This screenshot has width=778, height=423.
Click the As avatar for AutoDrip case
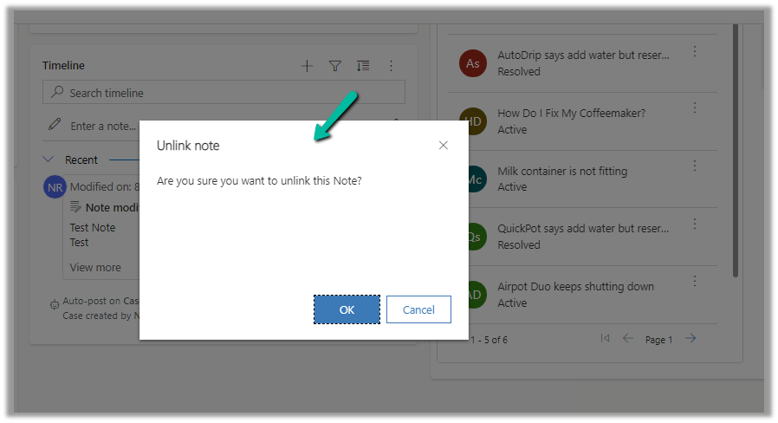click(473, 63)
